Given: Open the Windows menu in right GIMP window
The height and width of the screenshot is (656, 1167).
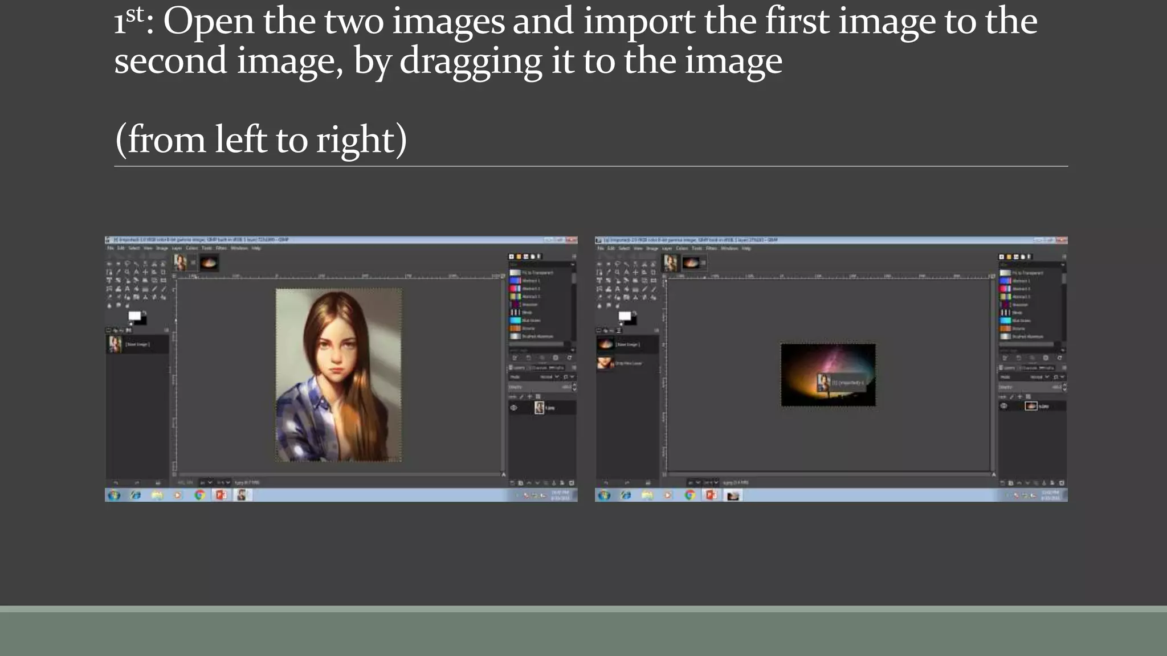Looking at the screenshot, I should coord(729,248).
